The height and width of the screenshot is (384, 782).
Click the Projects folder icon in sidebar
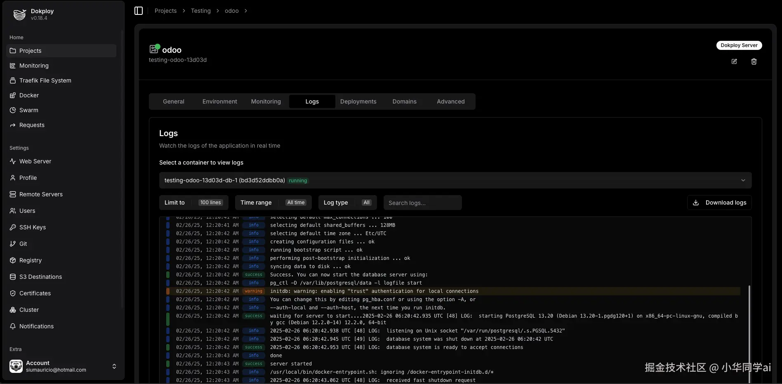(x=13, y=51)
